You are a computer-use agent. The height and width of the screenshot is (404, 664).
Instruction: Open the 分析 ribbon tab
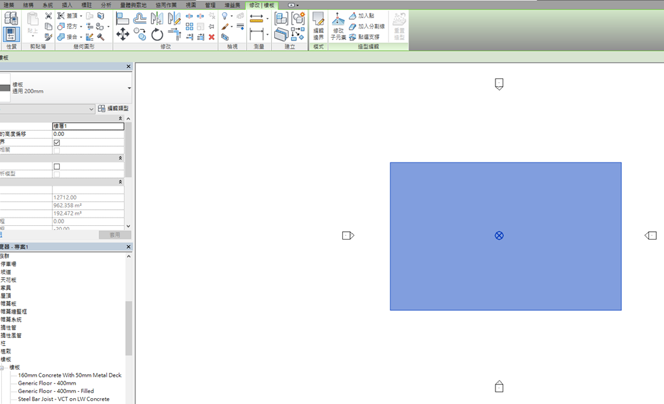(x=106, y=5)
